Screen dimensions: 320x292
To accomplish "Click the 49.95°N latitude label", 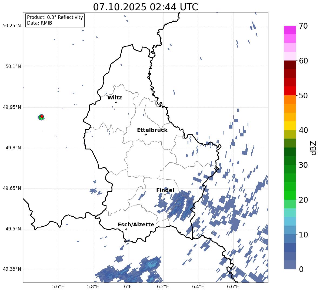I will (x=12, y=107).
